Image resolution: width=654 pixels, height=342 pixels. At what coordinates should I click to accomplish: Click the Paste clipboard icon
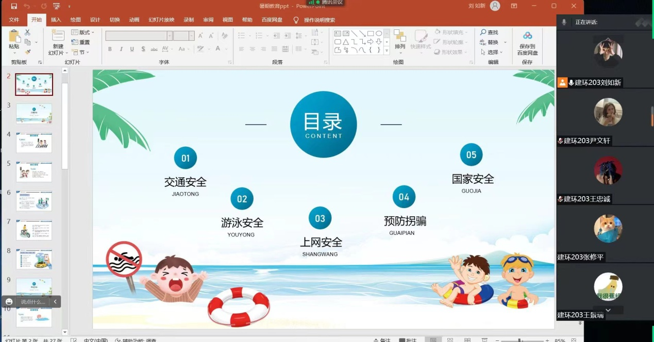14,39
